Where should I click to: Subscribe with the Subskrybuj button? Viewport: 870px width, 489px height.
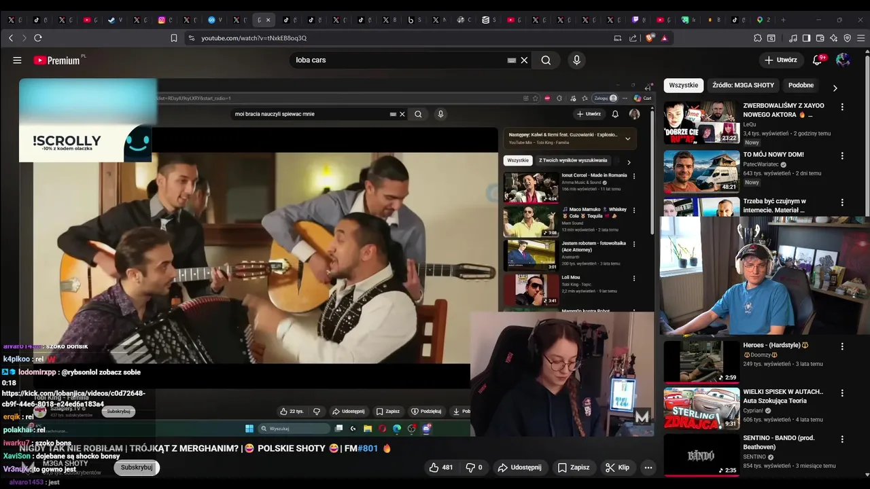(136, 467)
